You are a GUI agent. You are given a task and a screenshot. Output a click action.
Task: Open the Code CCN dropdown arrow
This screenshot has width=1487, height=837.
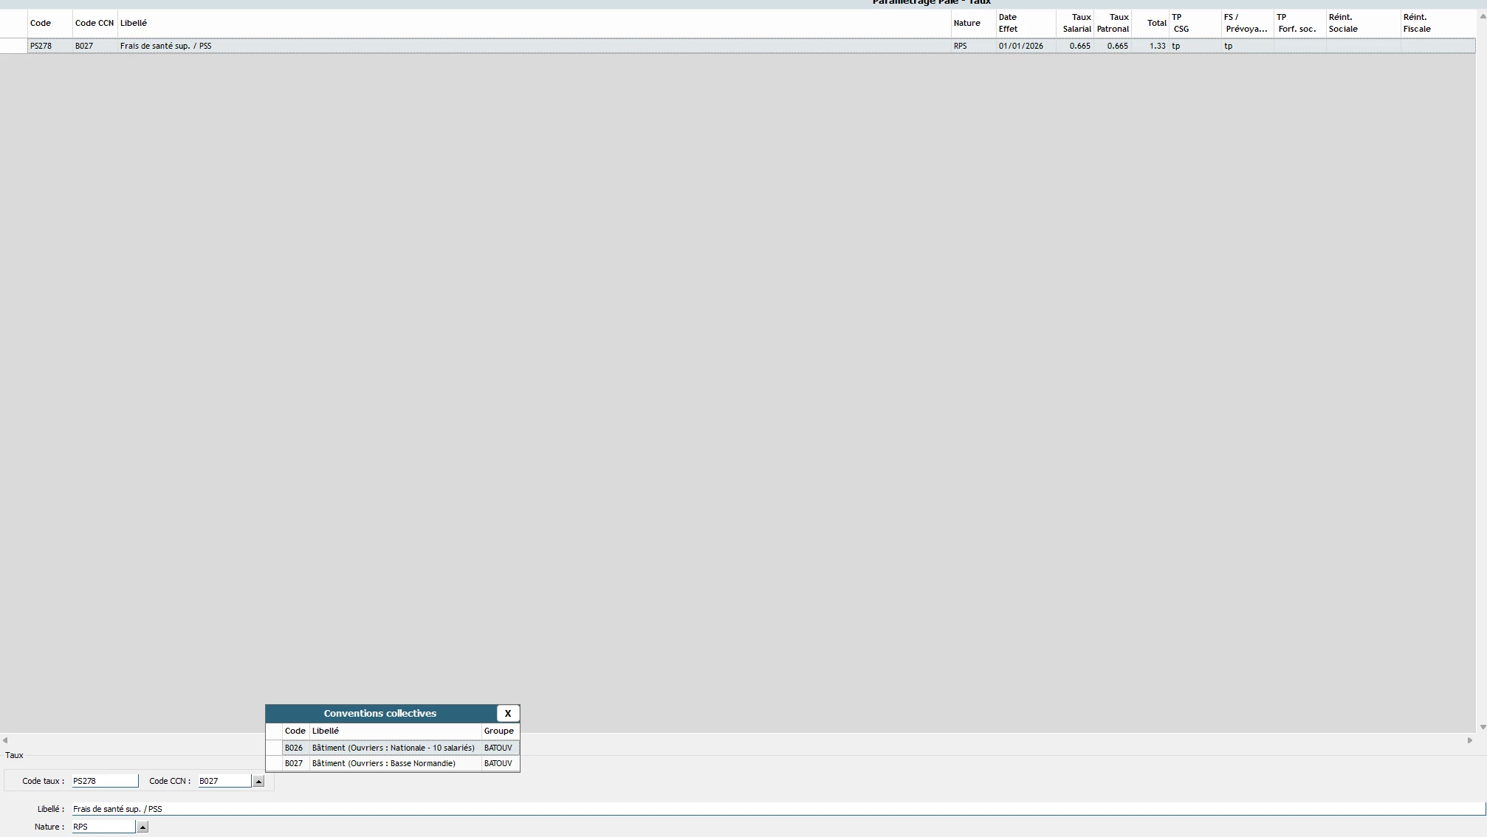tap(258, 781)
